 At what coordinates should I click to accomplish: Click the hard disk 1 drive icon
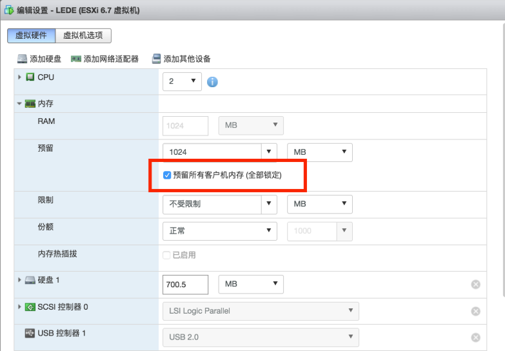click(30, 280)
